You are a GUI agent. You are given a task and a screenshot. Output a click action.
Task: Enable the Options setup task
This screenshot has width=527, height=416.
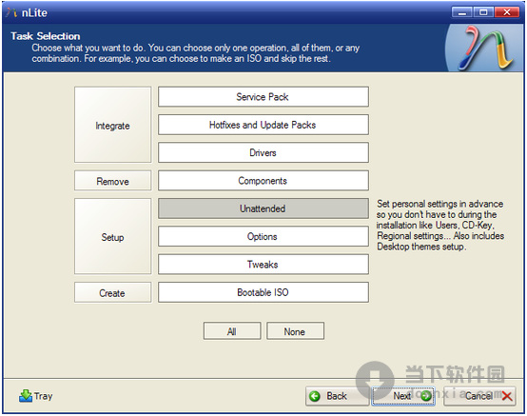coord(263,236)
